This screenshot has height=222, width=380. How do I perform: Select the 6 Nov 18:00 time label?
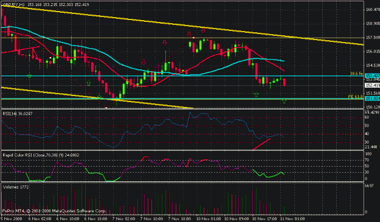pyautogui.click(x=96, y=218)
